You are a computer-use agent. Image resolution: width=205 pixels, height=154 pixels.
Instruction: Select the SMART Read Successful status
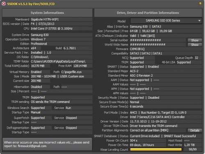pyautogui.click(x=180, y=136)
